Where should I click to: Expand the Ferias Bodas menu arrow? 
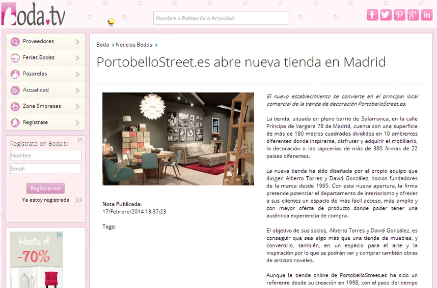(77, 58)
